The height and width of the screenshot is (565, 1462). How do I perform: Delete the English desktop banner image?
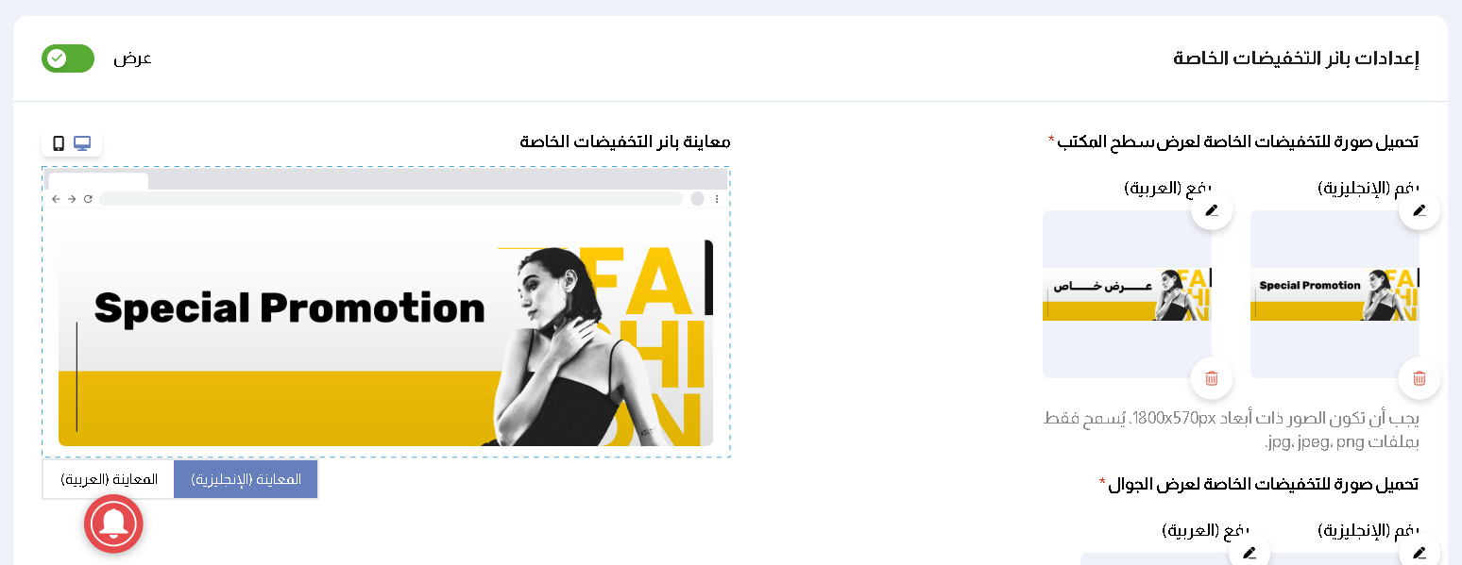coord(1419,378)
